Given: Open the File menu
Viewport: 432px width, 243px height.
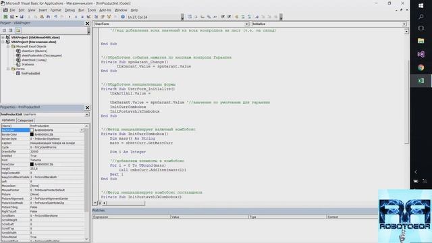Looking at the screenshot, I should coord(12,10).
